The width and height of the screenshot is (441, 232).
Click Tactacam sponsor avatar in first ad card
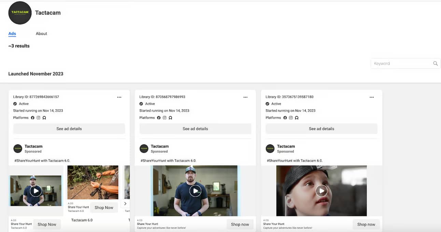18,149
